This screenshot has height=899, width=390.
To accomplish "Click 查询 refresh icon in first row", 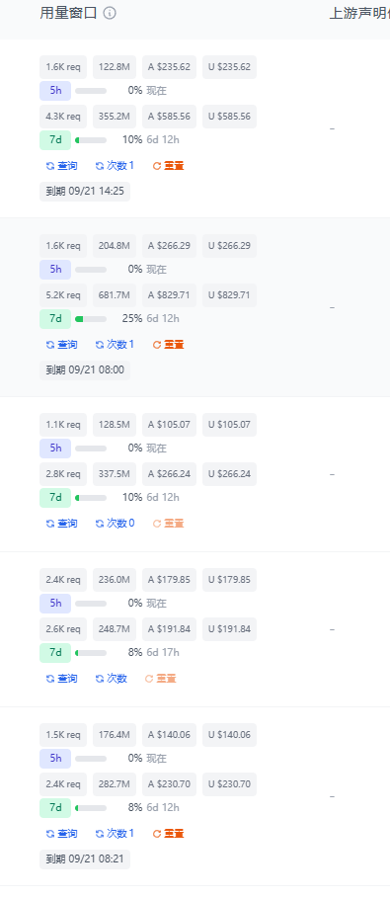I will click(x=50, y=166).
